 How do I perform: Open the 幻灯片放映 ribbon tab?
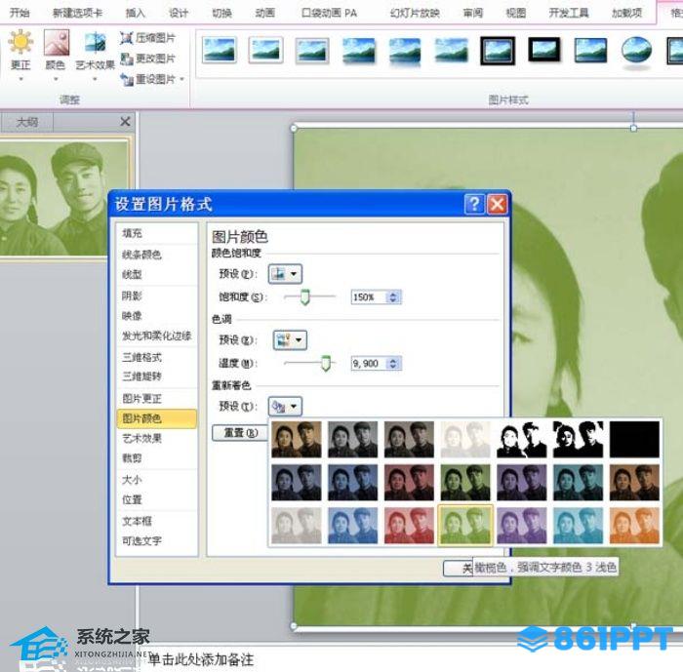tap(415, 13)
